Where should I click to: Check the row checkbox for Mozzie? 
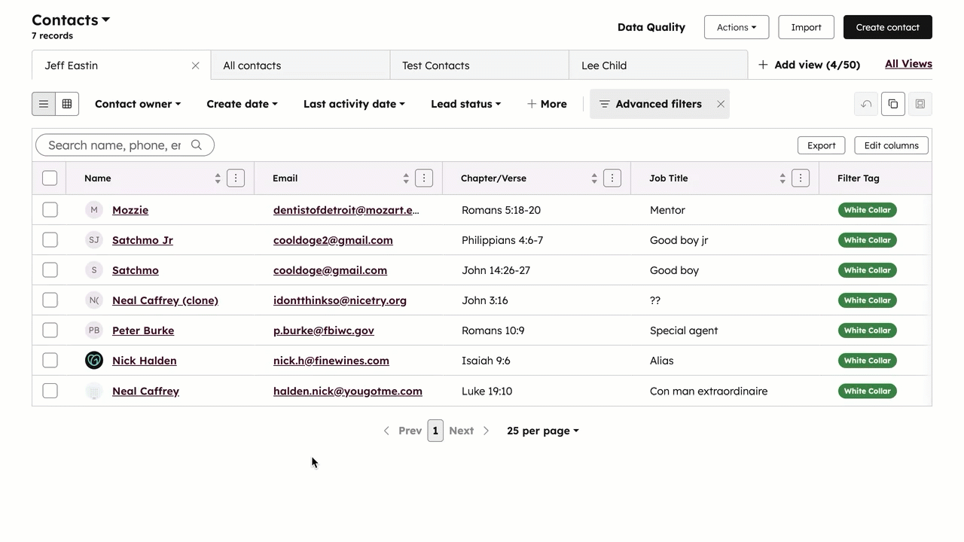pos(49,209)
